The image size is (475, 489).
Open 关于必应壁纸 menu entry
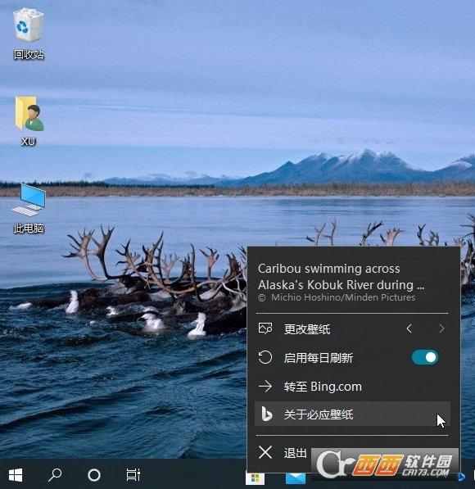click(x=352, y=414)
